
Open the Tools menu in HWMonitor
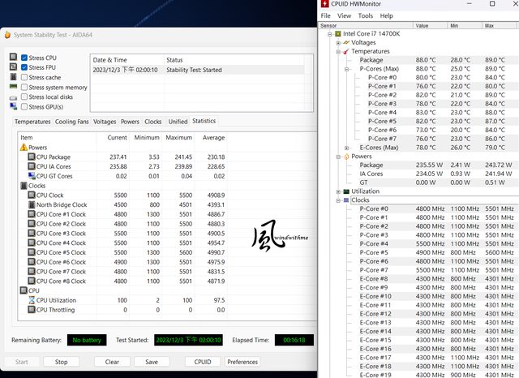(366, 15)
